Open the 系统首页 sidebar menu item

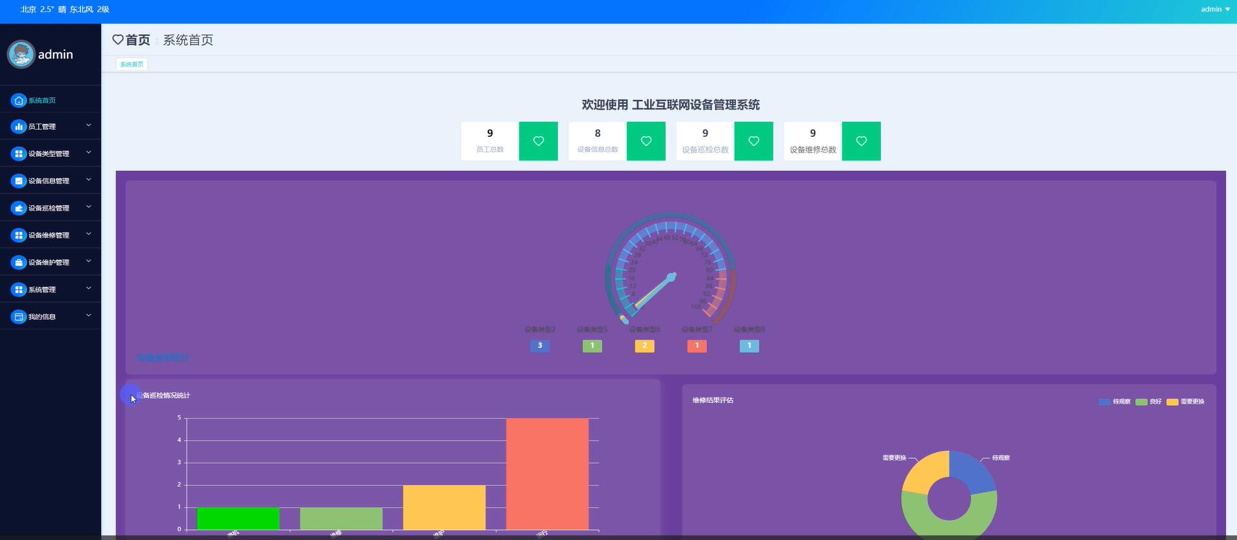click(50, 100)
